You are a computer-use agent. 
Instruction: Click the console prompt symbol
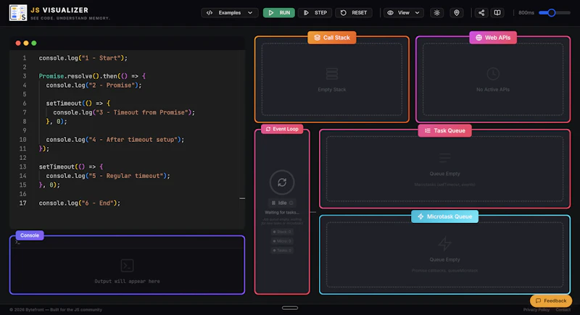pyautogui.click(x=17, y=243)
